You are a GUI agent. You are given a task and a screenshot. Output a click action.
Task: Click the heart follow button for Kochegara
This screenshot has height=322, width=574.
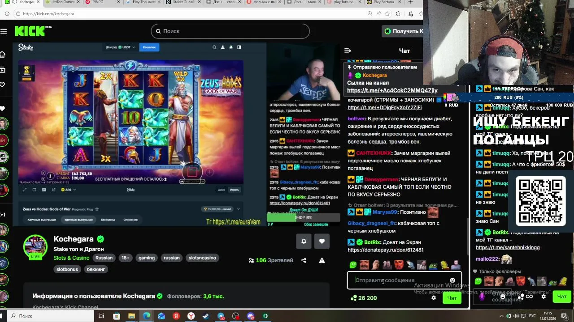coord(322,241)
